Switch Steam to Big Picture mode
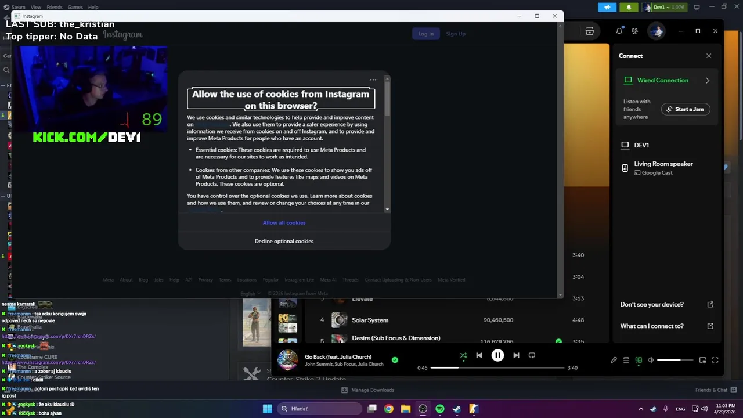 click(x=697, y=7)
